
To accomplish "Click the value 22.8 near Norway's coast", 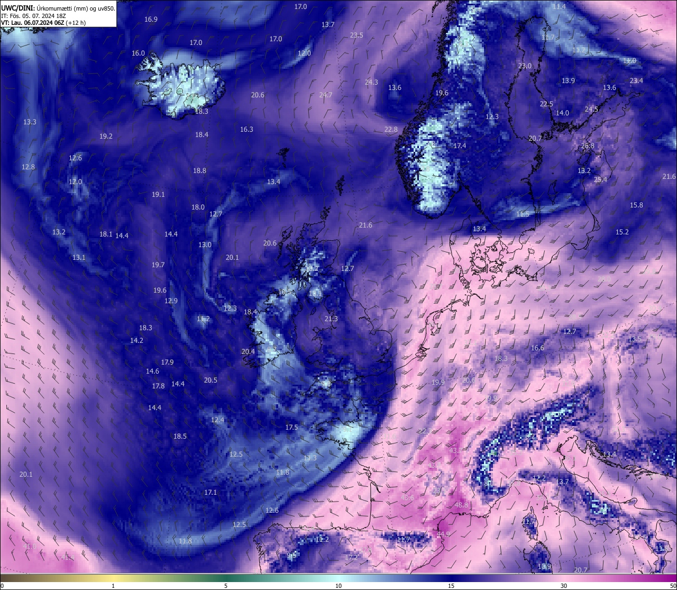I will (391, 130).
